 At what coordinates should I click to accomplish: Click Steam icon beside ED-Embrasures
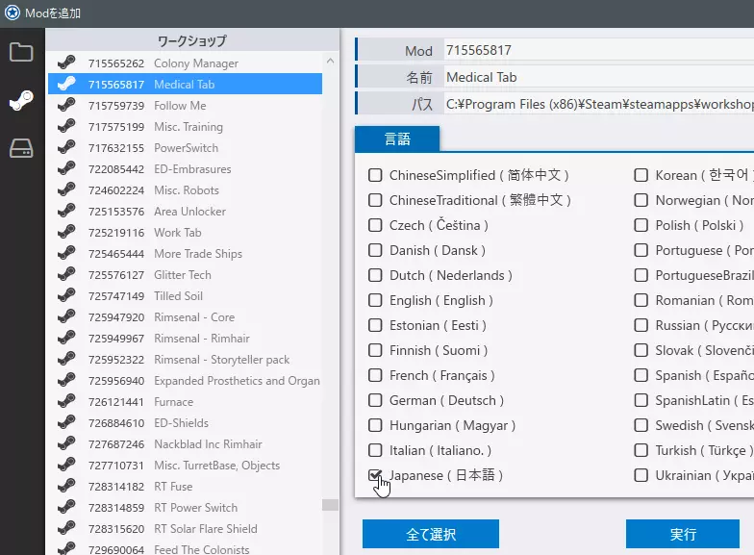[x=66, y=169]
